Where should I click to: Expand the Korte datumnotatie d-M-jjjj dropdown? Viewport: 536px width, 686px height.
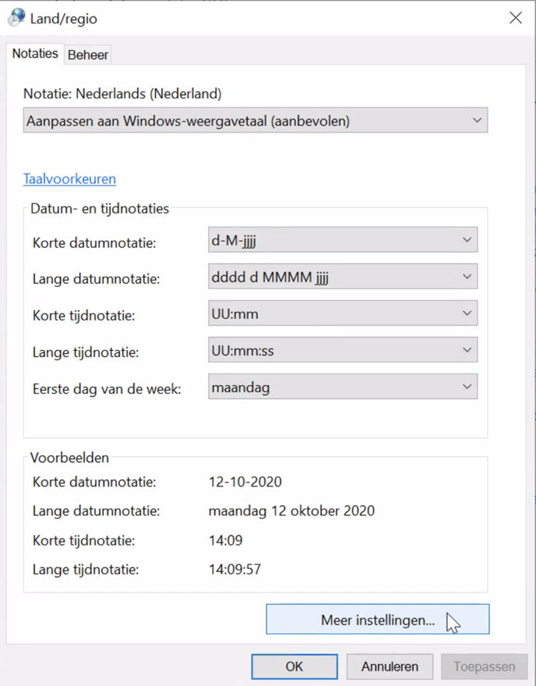(343, 240)
